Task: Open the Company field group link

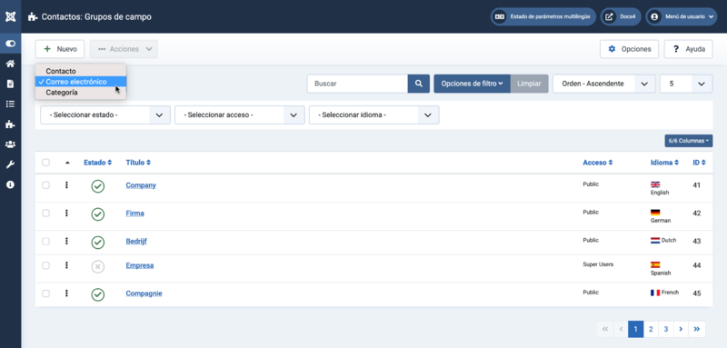Action: (x=141, y=185)
